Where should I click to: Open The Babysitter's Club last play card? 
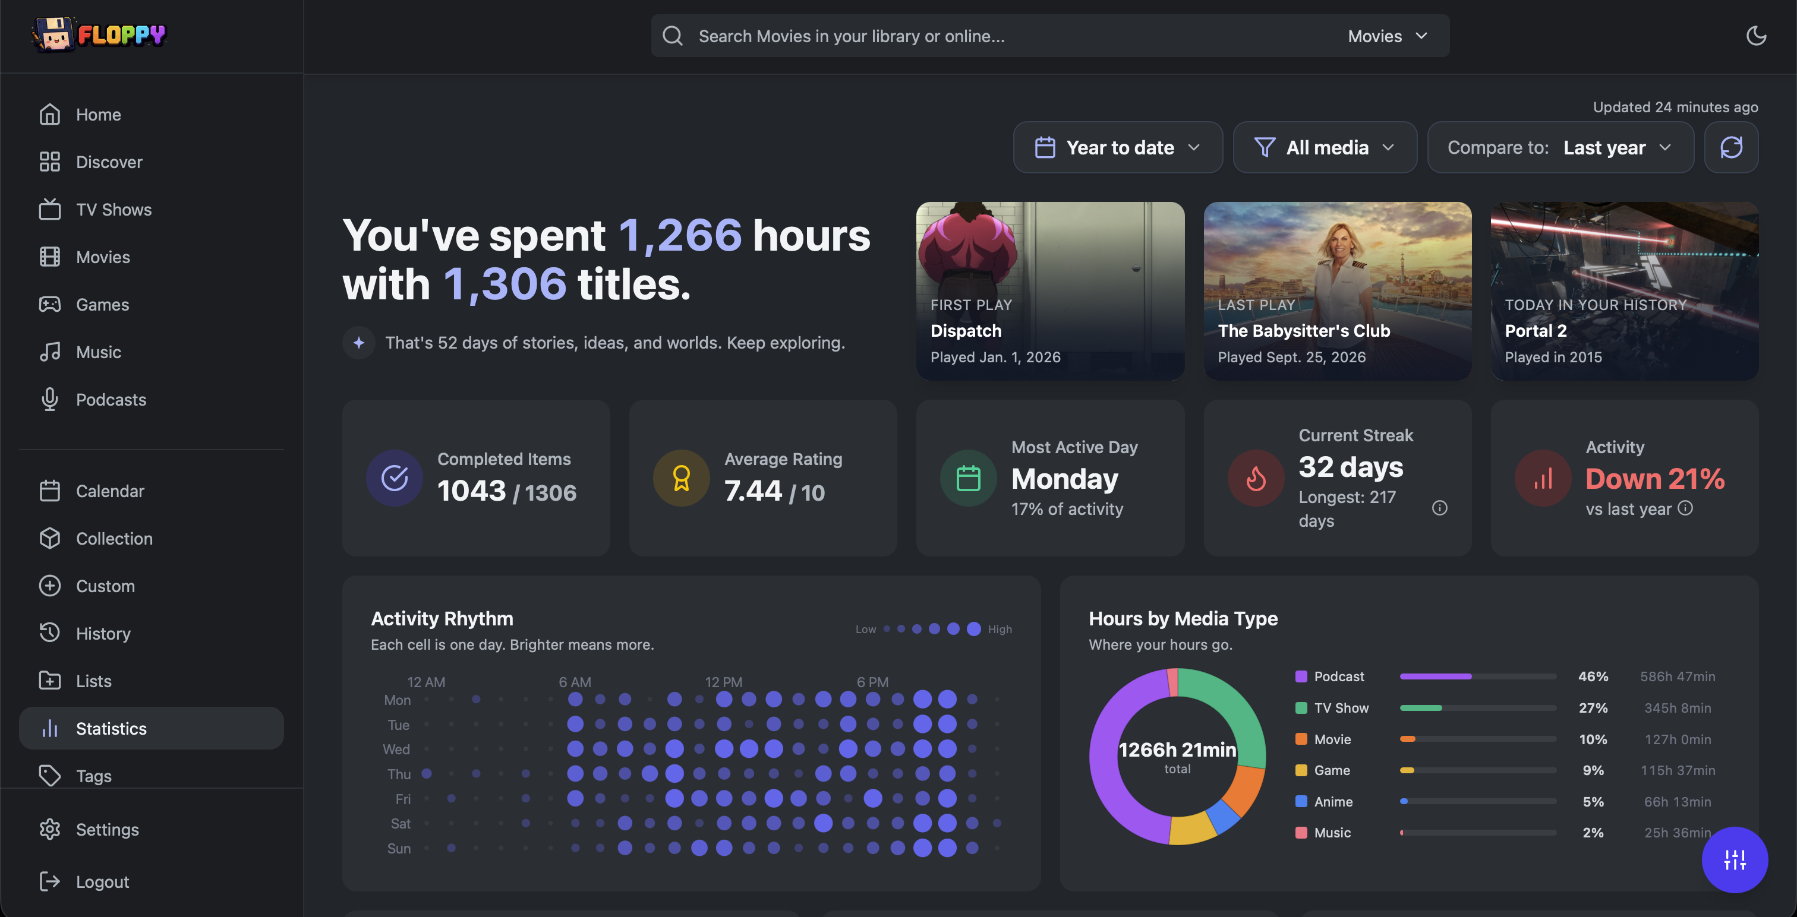click(1337, 291)
